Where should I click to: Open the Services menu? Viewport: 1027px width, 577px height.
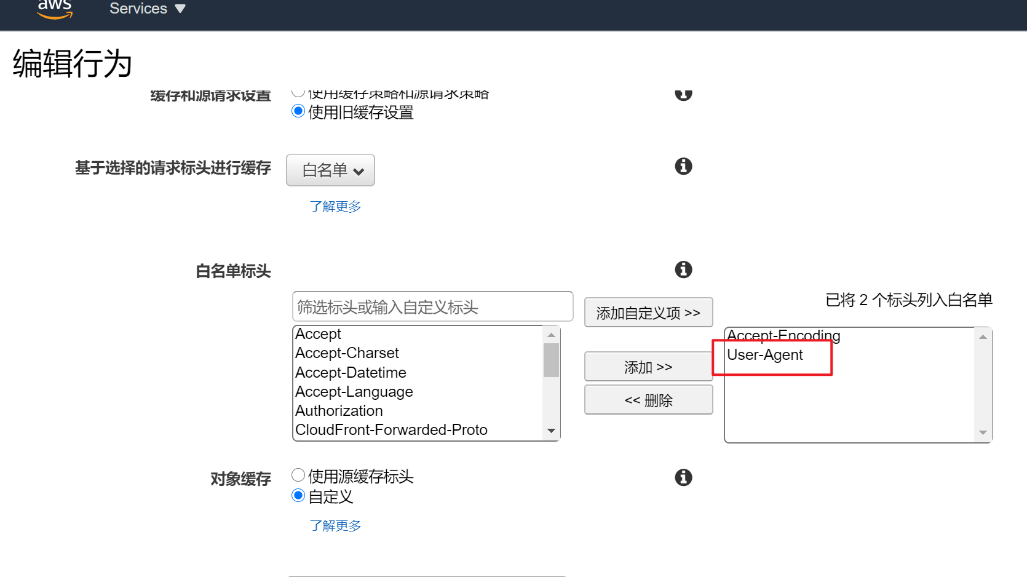147,9
